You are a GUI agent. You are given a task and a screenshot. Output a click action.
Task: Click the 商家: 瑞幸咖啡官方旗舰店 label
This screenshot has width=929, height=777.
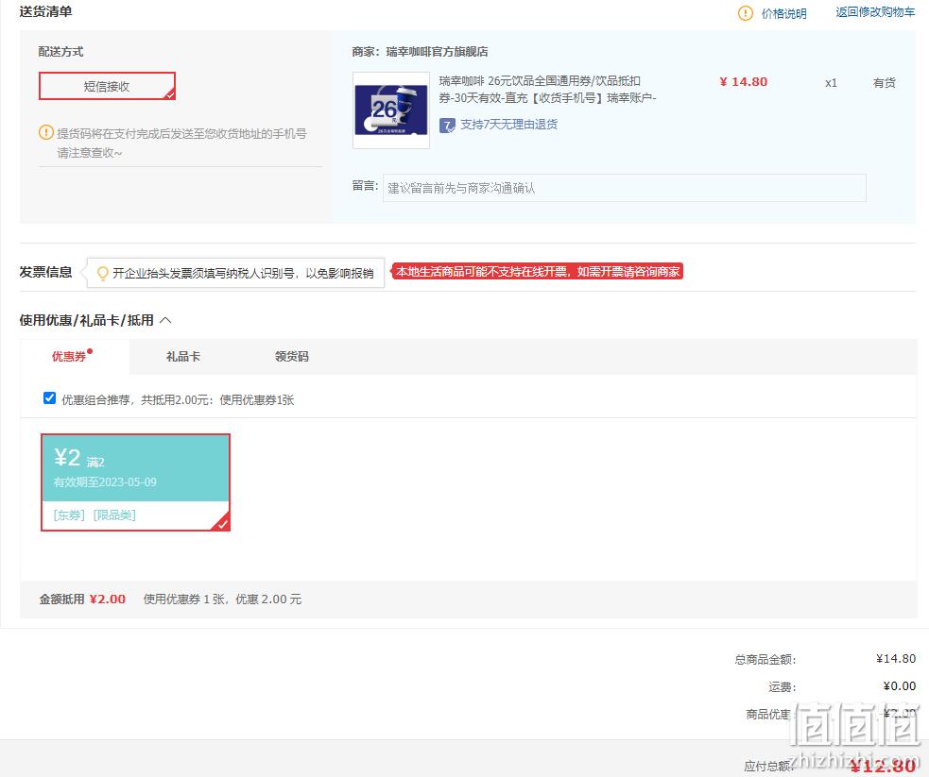pos(420,52)
